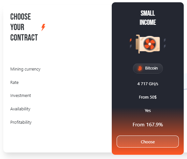The image size is (187, 159).
Task: Click the From 167.9% profitability value
Action: point(148,125)
